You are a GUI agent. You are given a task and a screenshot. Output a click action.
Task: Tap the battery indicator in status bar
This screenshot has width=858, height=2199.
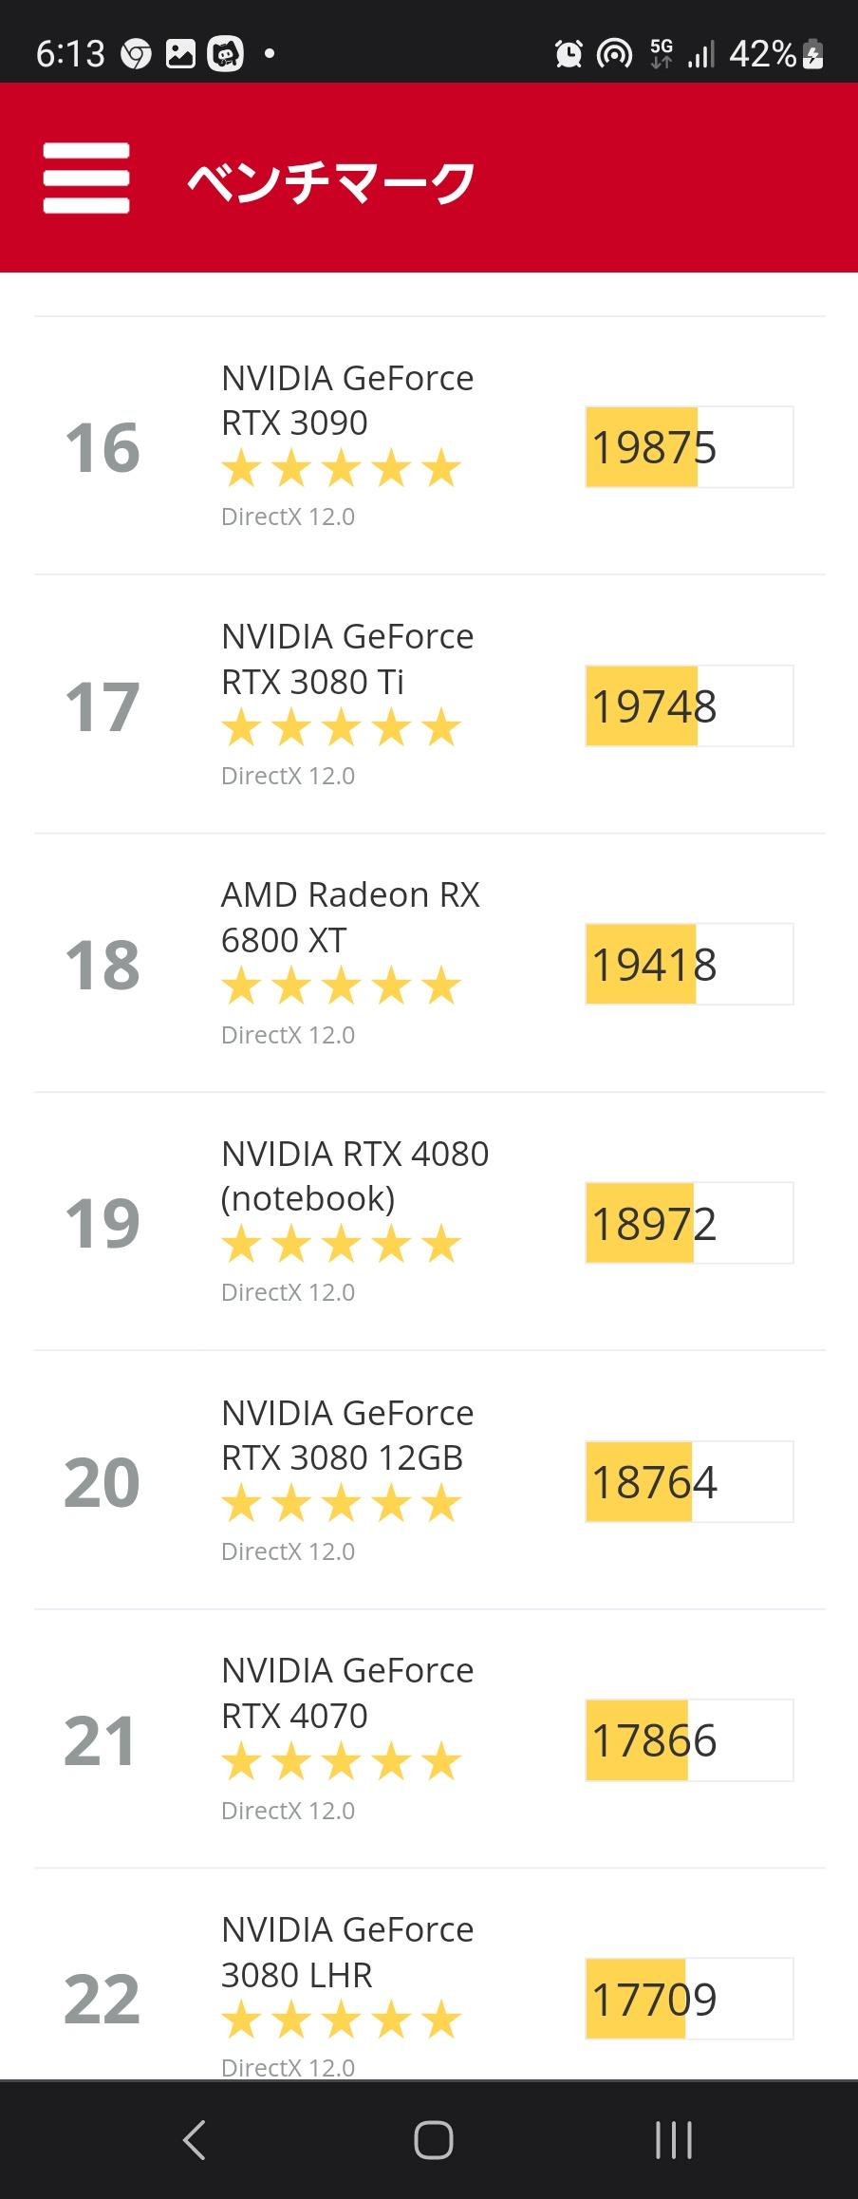click(813, 54)
